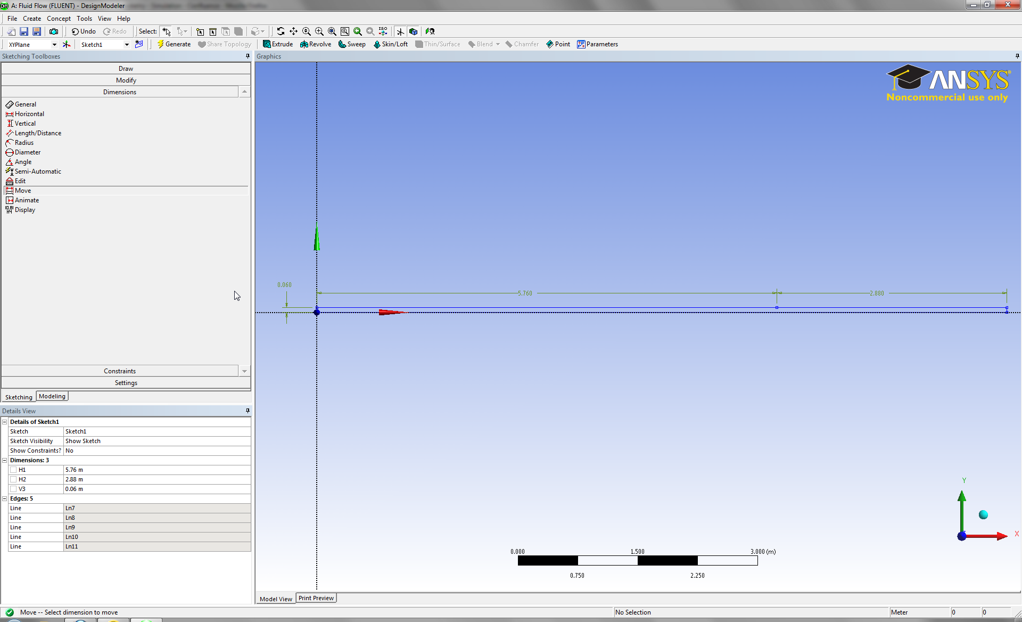This screenshot has height=622, width=1022.
Task: Click the Zoom to Fit icon
Action: click(x=332, y=31)
